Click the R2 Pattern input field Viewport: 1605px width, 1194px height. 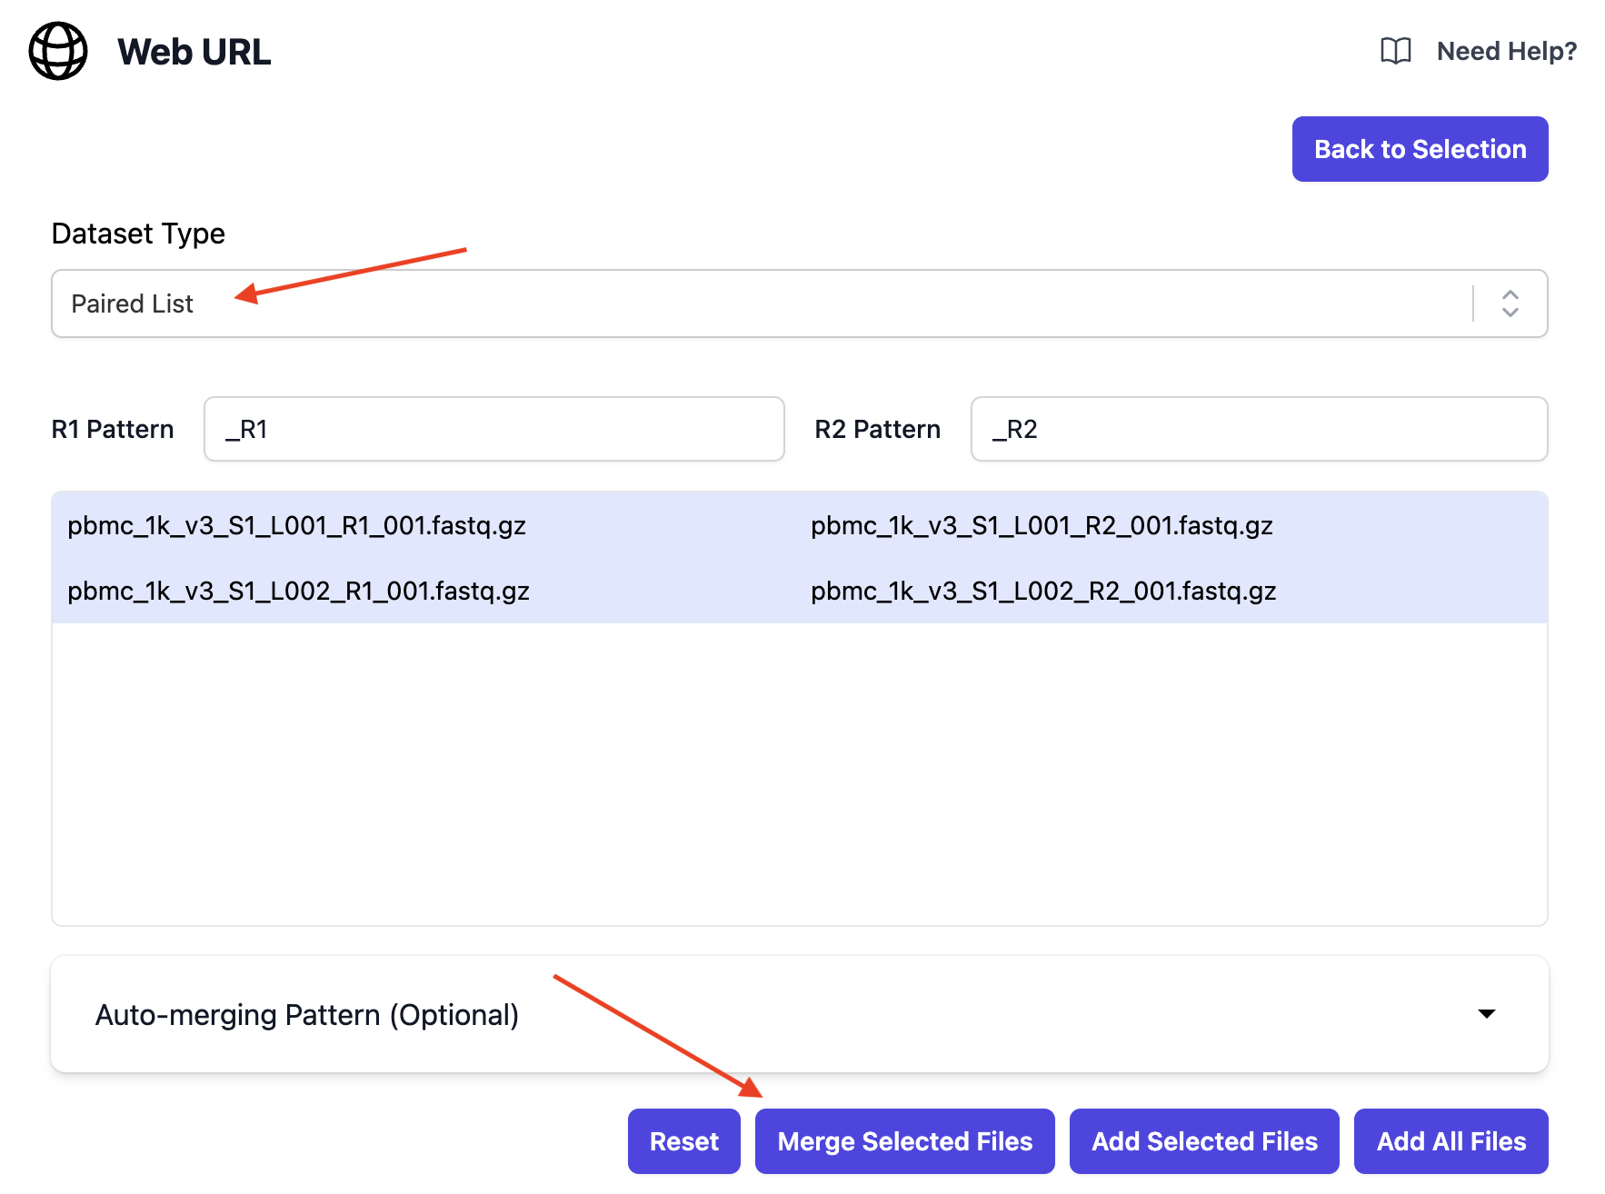pos(1259,428)
